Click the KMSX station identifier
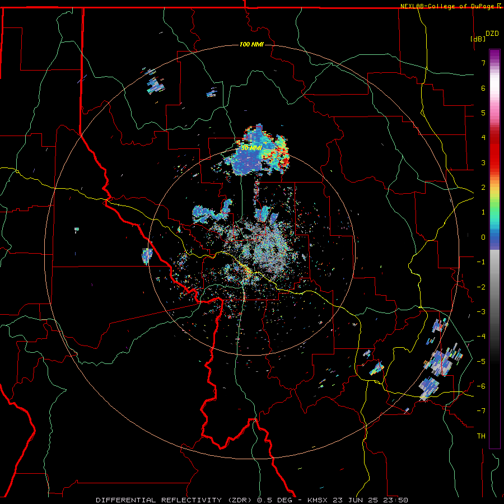This screenshot has height=504, width=504. point(319,500)
